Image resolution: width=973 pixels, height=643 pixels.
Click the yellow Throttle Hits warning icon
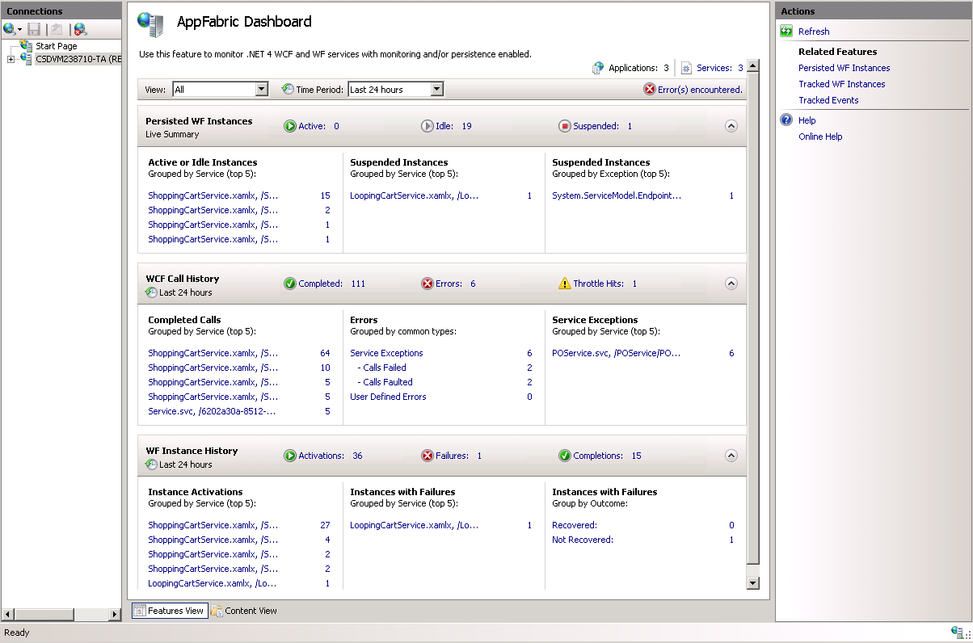pyautogui.click(x=565, y=284)
